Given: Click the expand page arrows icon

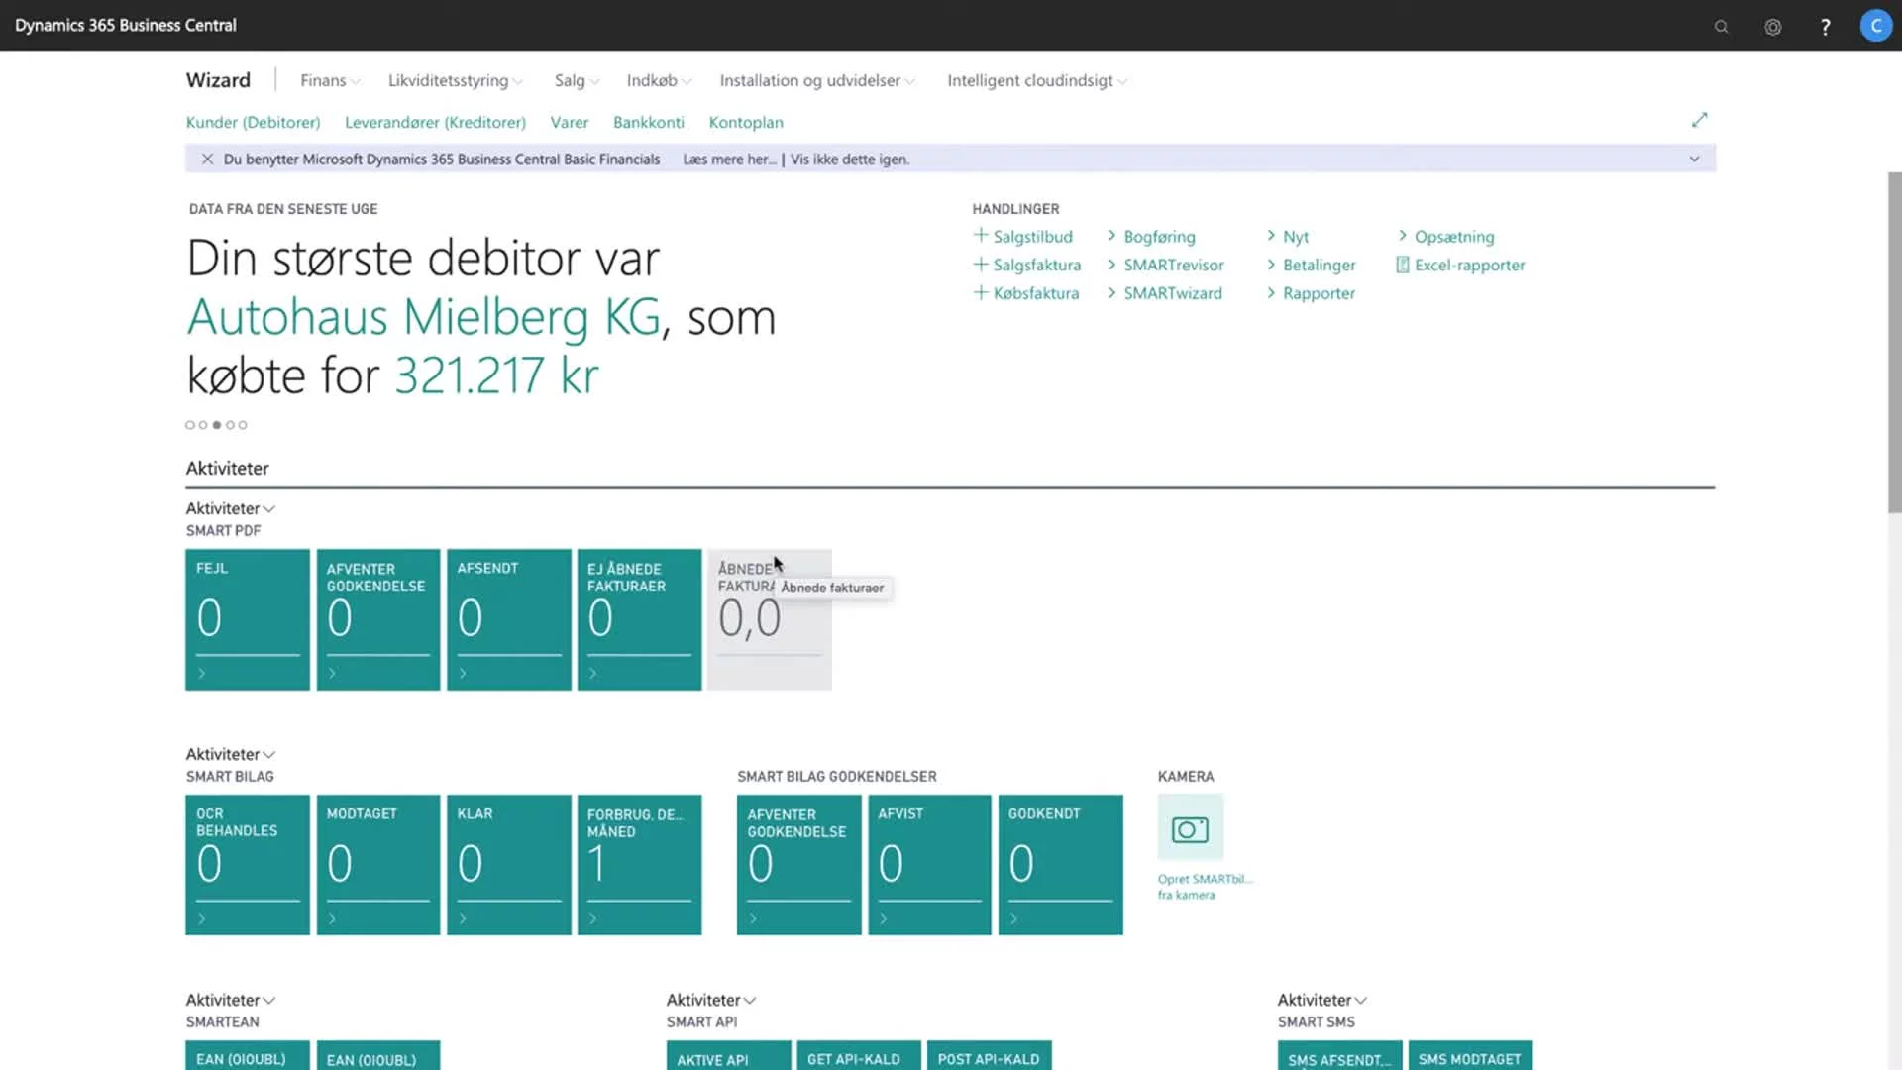Looking at the screenshot, I should pos(1699,120).
